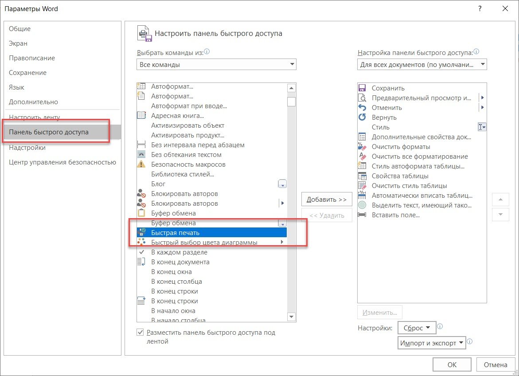
Task: Click the commands list scroll down arrow
Action: (291, 317)
